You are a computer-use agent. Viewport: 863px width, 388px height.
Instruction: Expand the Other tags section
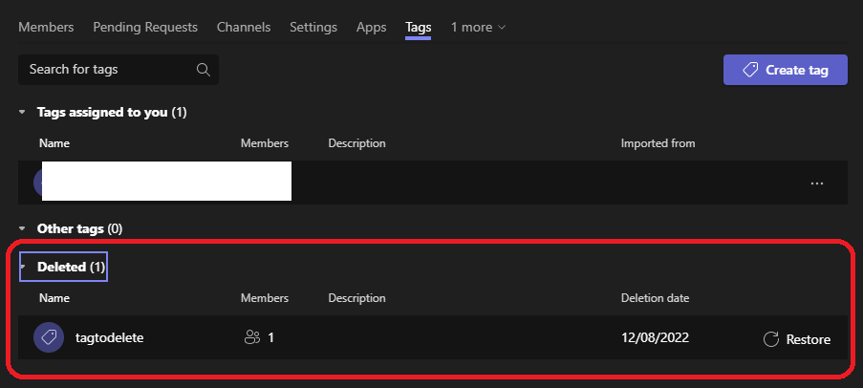tap(22, 229)
